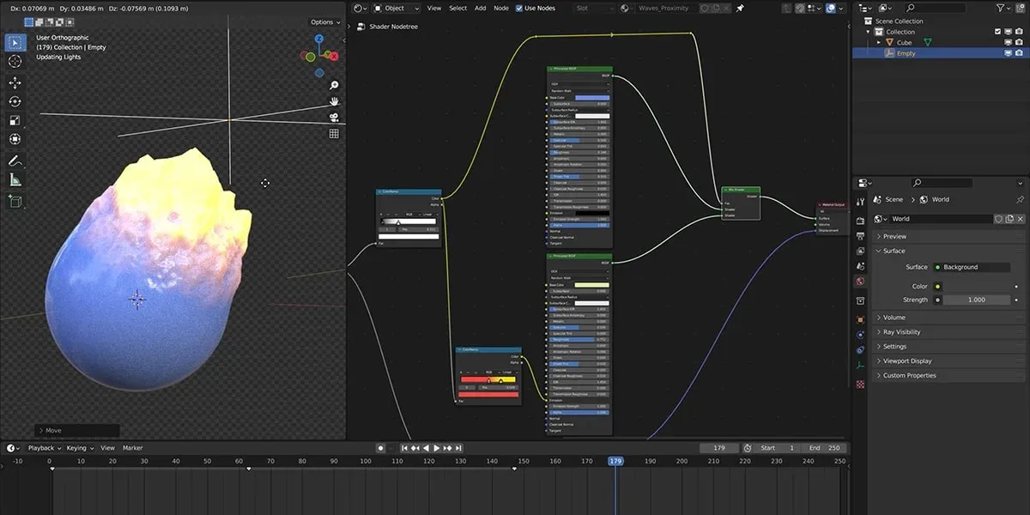Select the Rotate tool
The height and width of the screenshot is (515, 1030).
(x=14, y=101)
